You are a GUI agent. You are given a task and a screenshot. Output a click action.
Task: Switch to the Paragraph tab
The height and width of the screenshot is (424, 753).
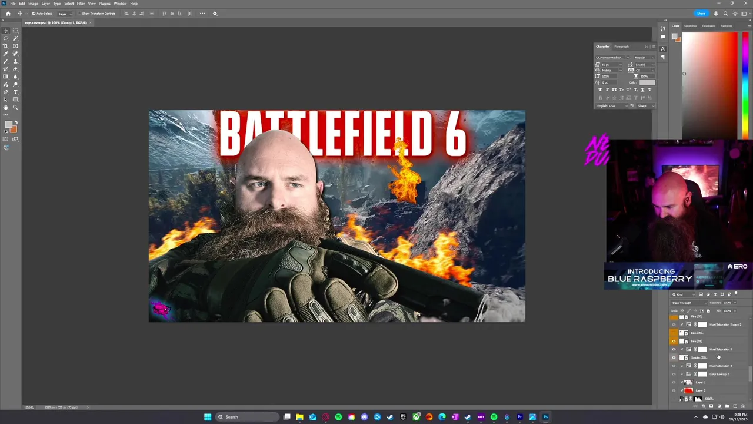(621, 47)
